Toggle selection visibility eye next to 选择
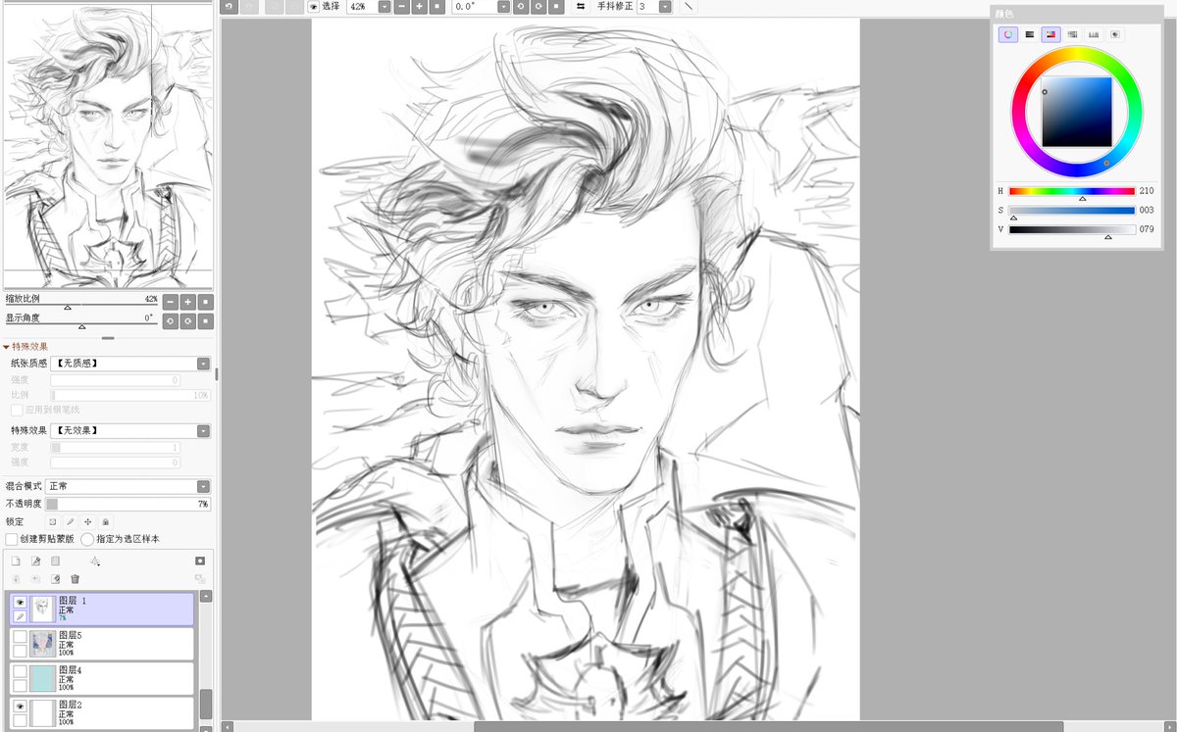The height and width of the screenshot is (732, 1177). [314, 7]
